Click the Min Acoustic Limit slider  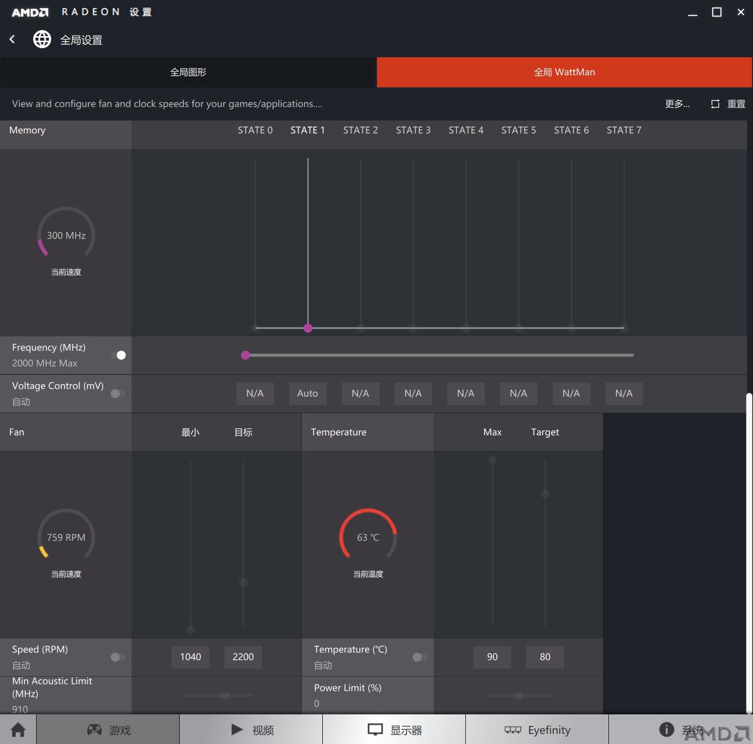pyautogui.click(x=218, y=695)
